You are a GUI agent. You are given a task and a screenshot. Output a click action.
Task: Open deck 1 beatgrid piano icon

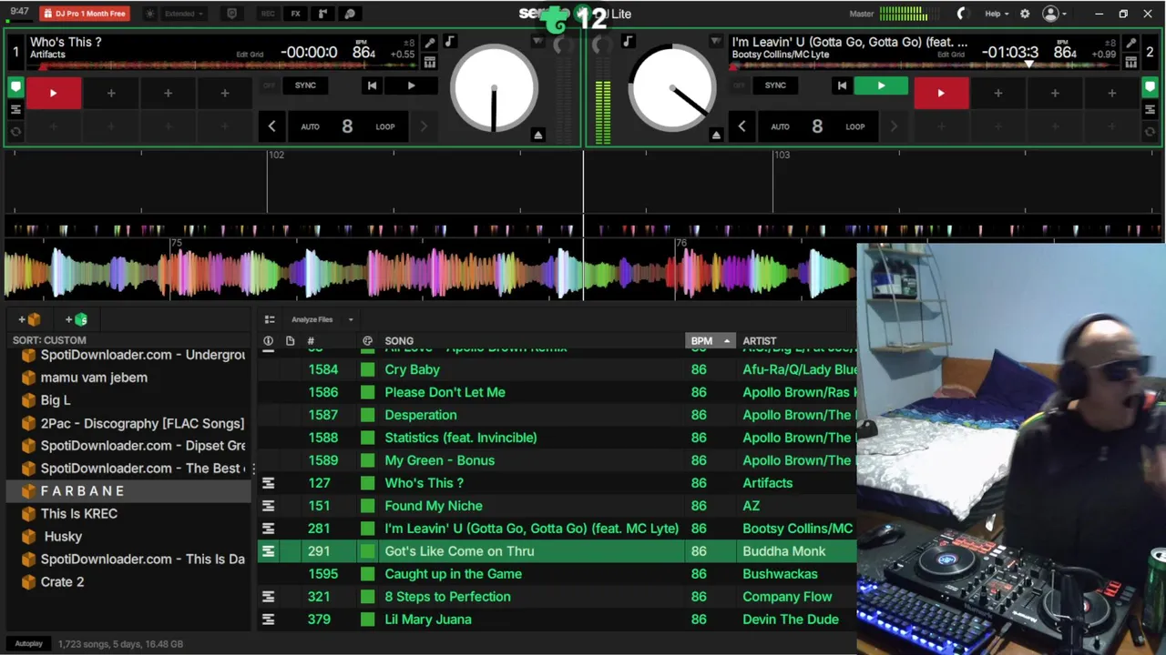coord(429,62)
